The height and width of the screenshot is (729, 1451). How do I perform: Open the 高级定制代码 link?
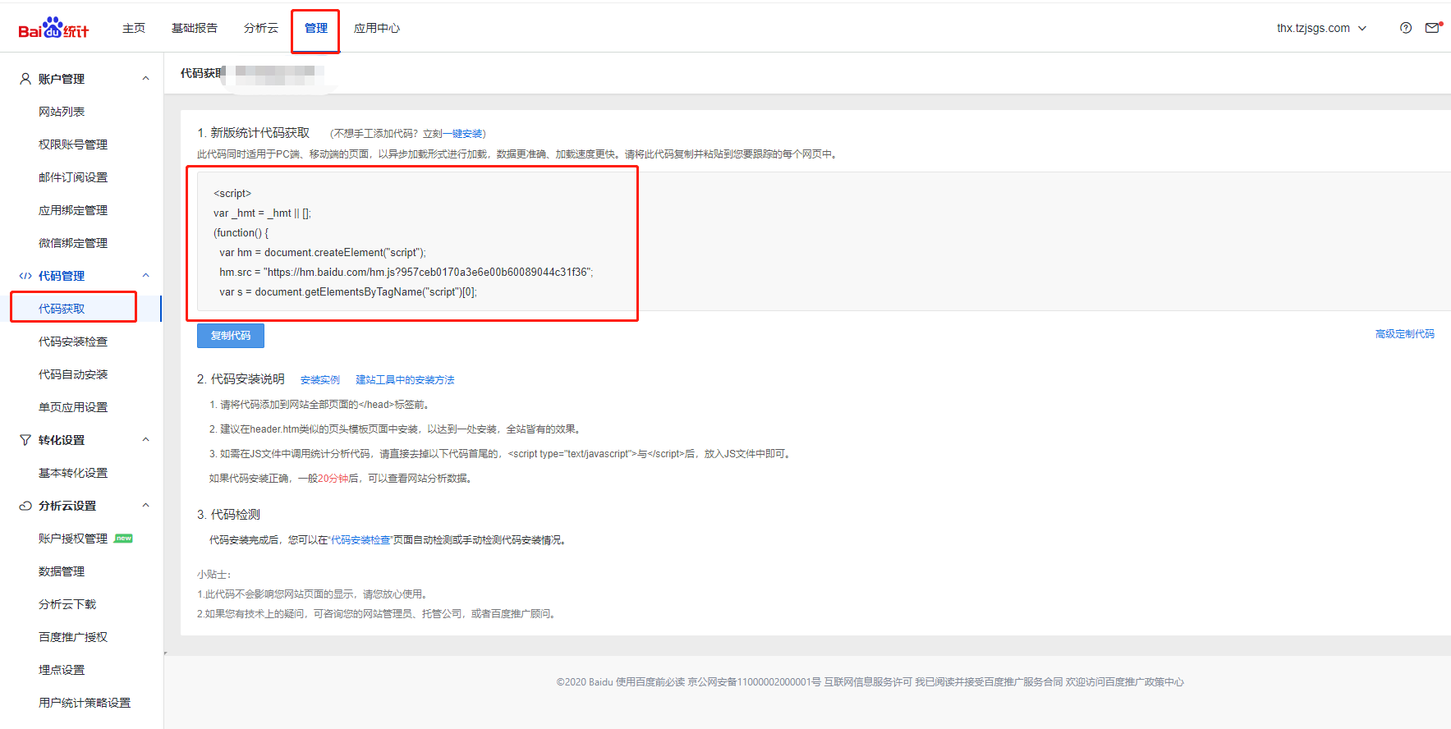pos(1405,334)
